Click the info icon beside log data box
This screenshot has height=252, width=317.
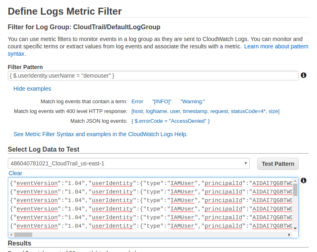303,180
